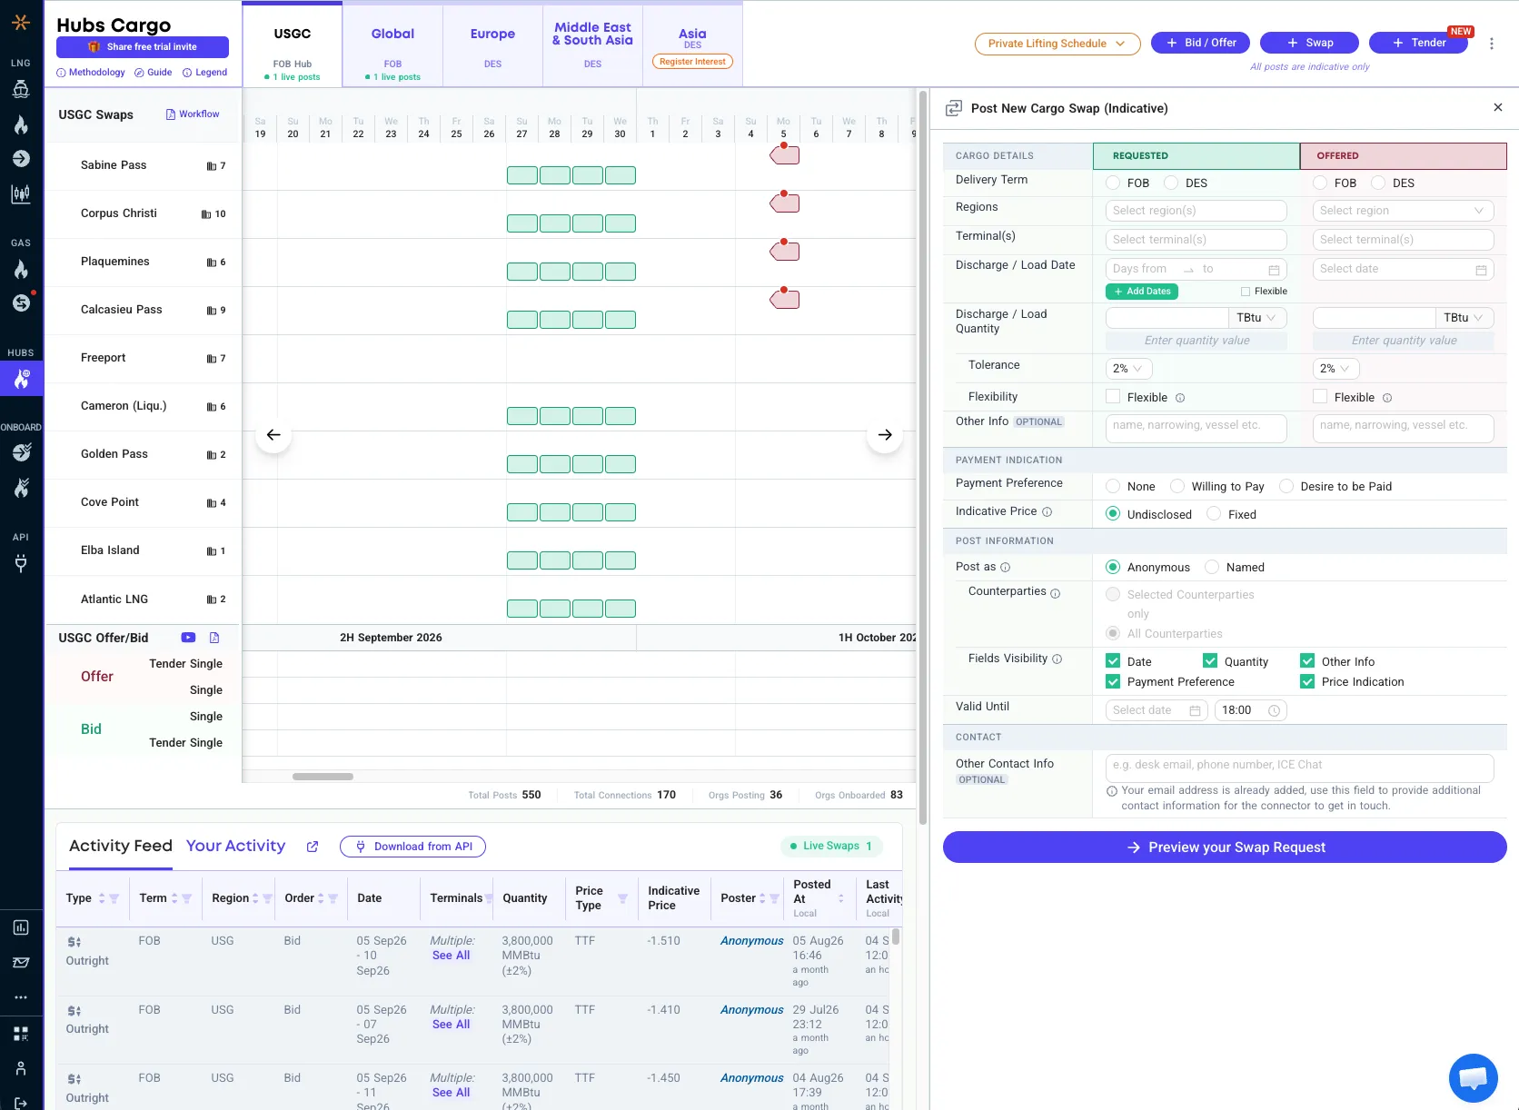Switch to the Global FOB tab
Screen dimensions: 1519x1110
pyautogui.click(x=392, y=46)
